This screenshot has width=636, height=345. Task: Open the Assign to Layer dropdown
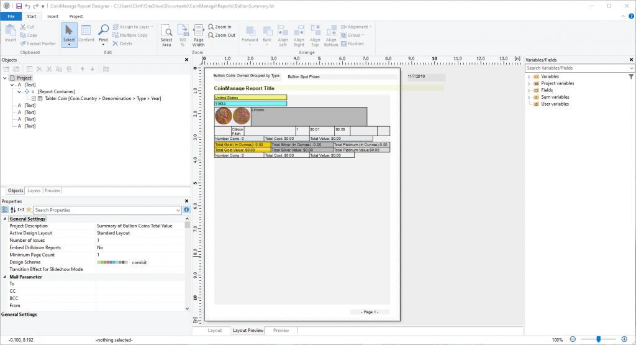(x=133, y=27)
